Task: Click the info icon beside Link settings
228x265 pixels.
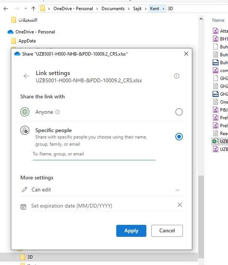Action: tap(176, 76)
